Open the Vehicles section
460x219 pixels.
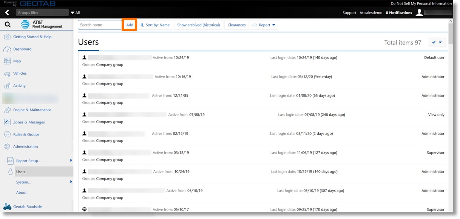(x=20, y=73)
